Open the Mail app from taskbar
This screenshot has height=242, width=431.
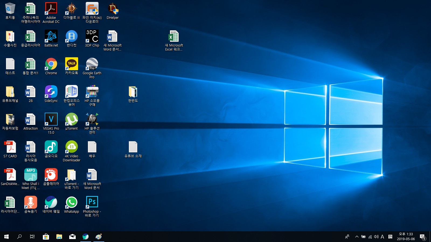(72, 237)
